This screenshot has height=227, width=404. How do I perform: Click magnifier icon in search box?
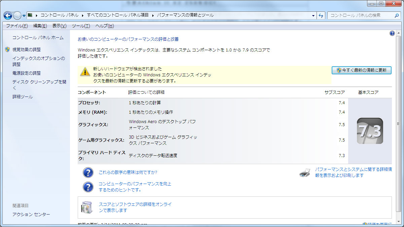click(x=397, y=15)
